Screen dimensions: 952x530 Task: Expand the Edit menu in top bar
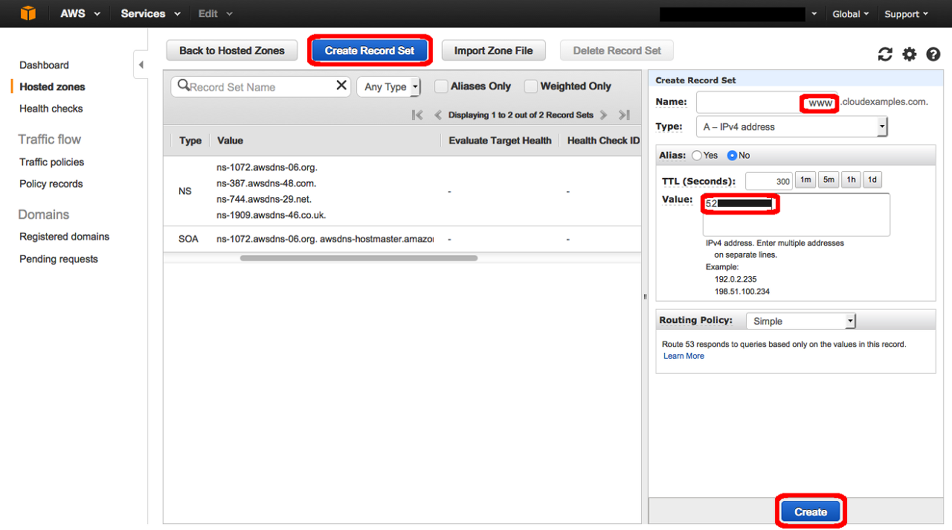(x=216, y=13)
